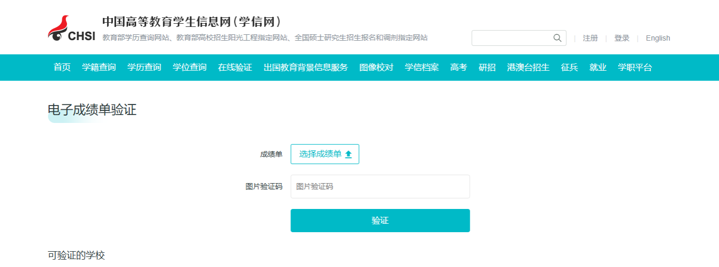
Task: Click the 登录 link
Action: (622, 38)
